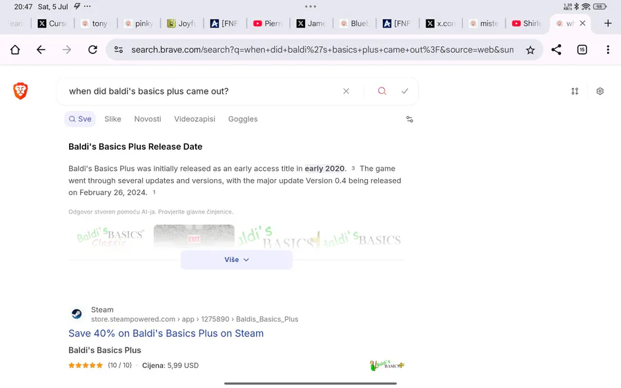
Task: Submit search with magnifier icon
Action: (x=382, y=92)
